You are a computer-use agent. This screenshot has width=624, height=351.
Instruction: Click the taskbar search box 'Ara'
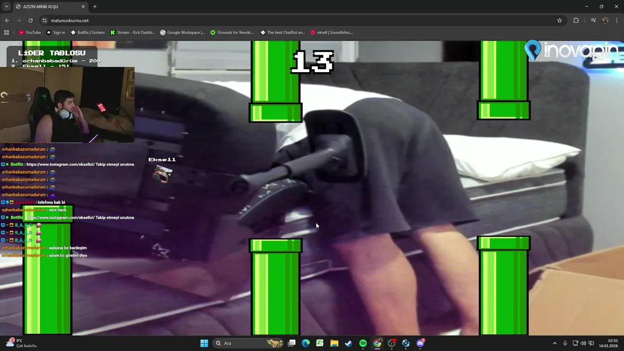tap(250, 343)
